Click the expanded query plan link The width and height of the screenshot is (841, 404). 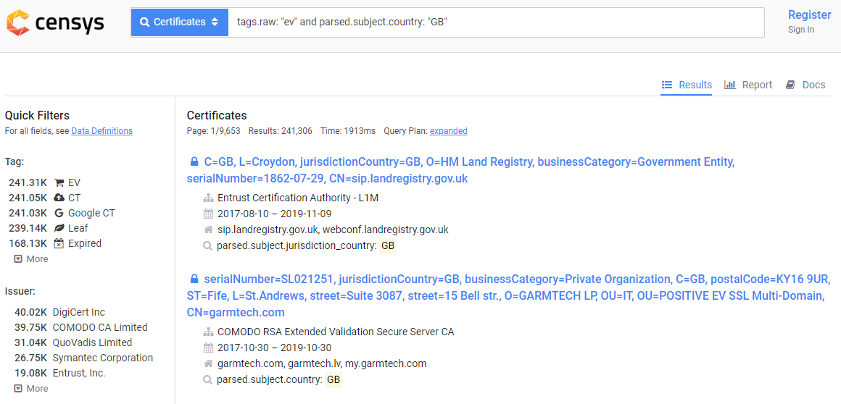[x=448, y=131]
